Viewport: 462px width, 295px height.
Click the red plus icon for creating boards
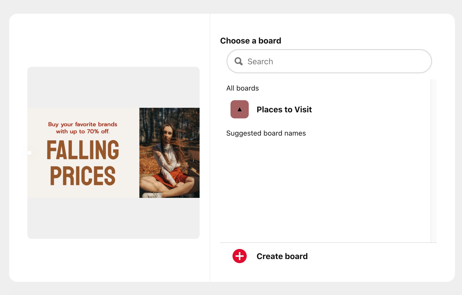point(239,256)
